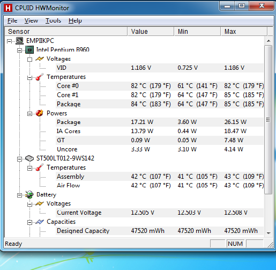Click the Min column header
This screenshot has height=270, width=276.
[x=197, y=32]
